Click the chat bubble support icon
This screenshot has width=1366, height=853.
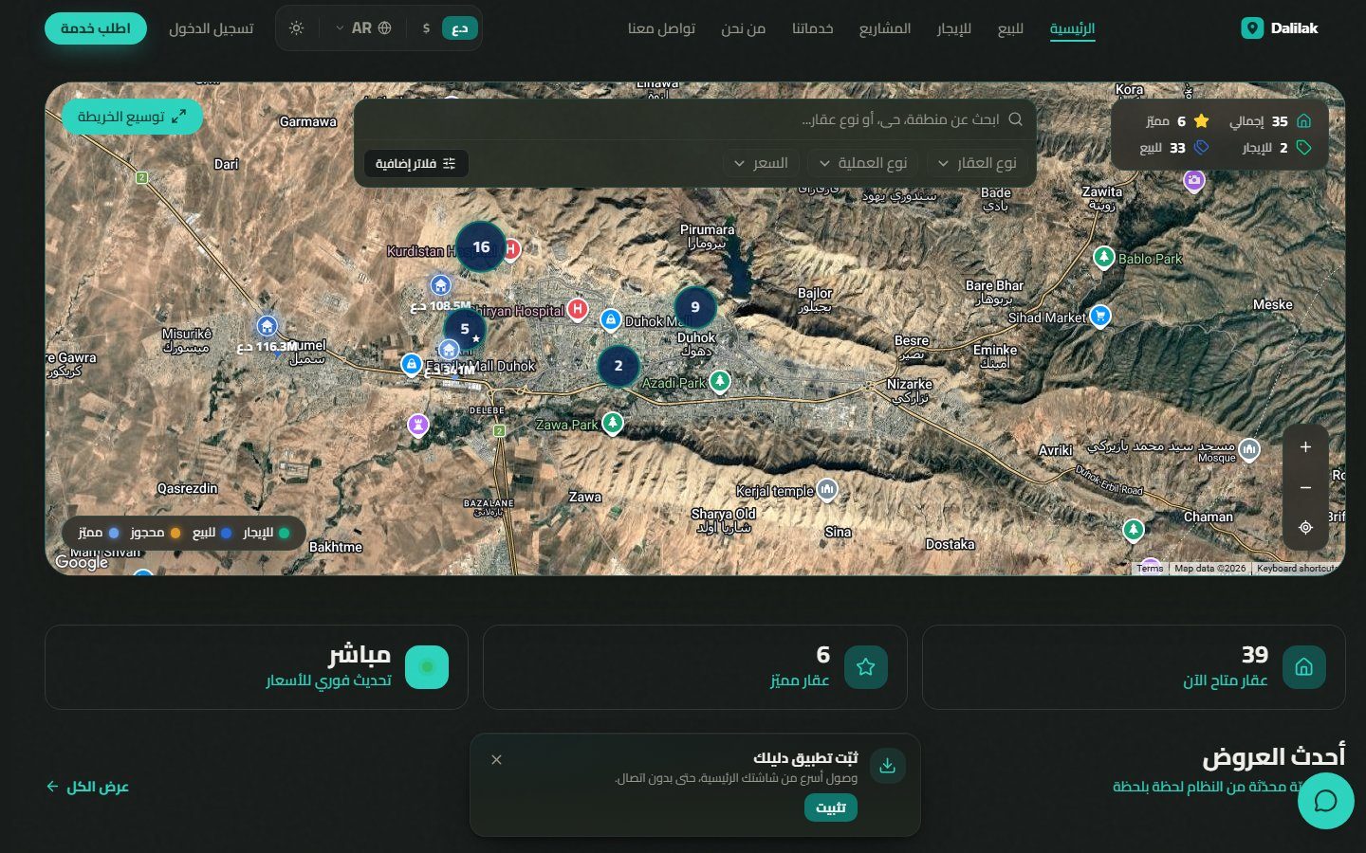click(x=1325, y=801)
